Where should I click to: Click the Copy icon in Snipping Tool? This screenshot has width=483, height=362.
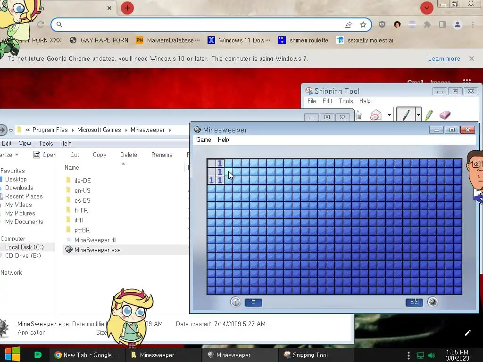[358, 116]
